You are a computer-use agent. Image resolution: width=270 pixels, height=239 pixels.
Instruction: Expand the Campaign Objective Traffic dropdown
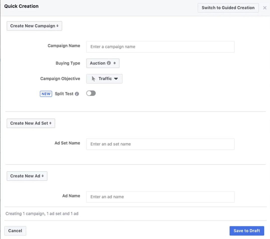[104, 79]
